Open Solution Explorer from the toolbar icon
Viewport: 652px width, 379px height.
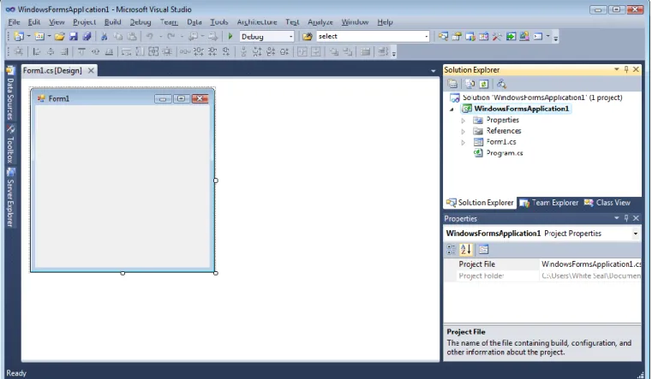[x=443, y=37]
